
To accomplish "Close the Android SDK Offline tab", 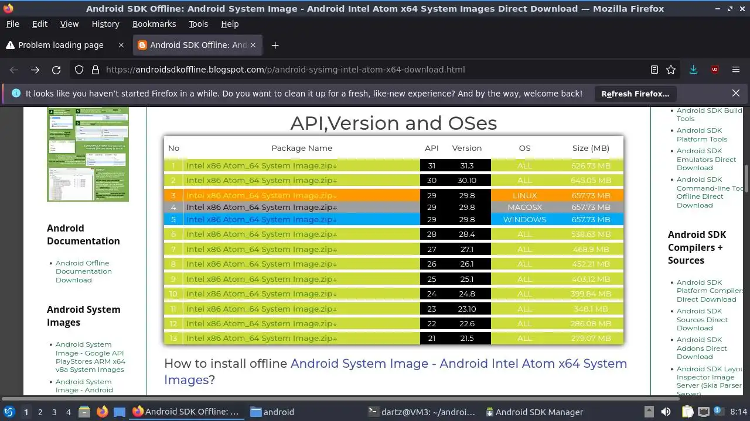I will tap(253, 45).
